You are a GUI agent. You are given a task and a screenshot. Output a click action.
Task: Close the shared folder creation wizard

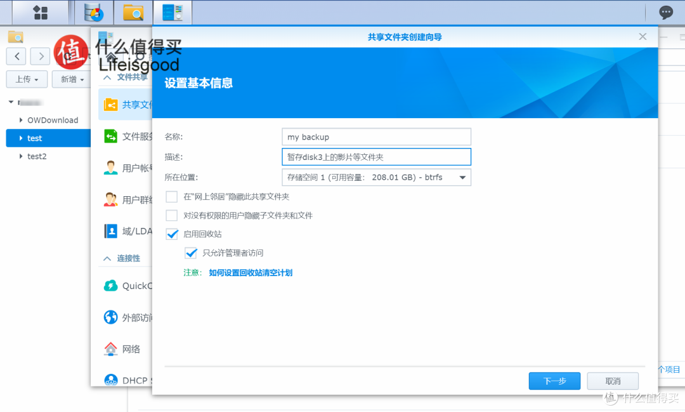(642, 37)
